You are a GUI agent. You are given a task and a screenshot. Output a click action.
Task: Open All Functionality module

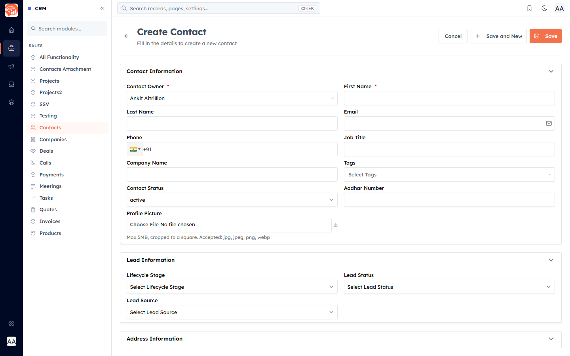point(67,57)
